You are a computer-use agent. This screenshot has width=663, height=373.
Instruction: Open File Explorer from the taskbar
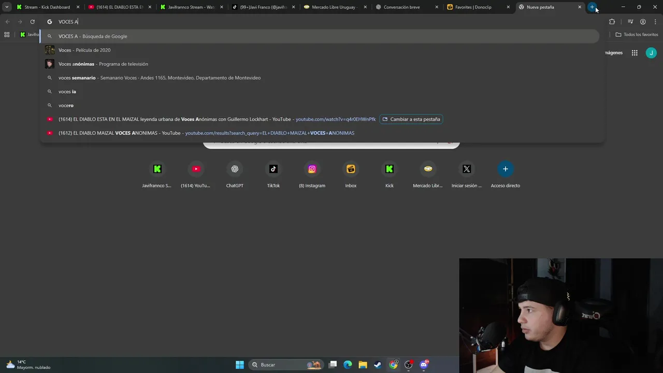click(363, 365)
